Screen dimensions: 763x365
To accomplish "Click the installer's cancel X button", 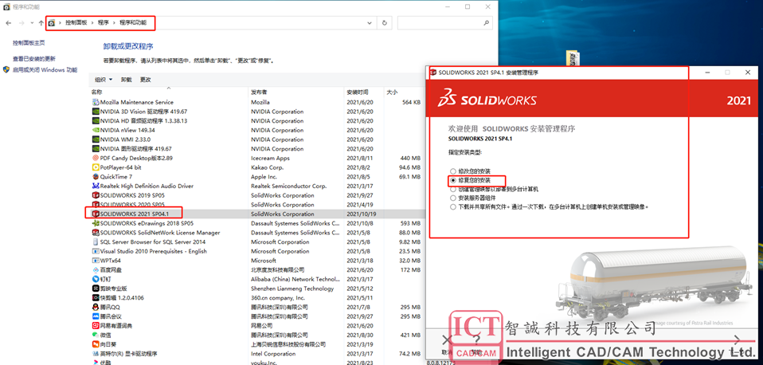I will (x=447, y=340).
